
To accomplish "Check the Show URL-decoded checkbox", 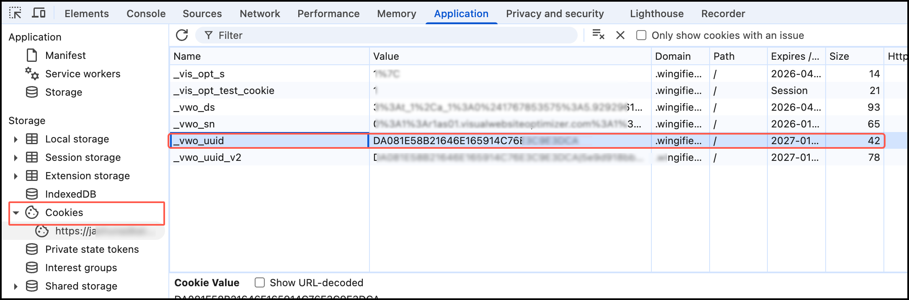I will click(x=260, y=283).
